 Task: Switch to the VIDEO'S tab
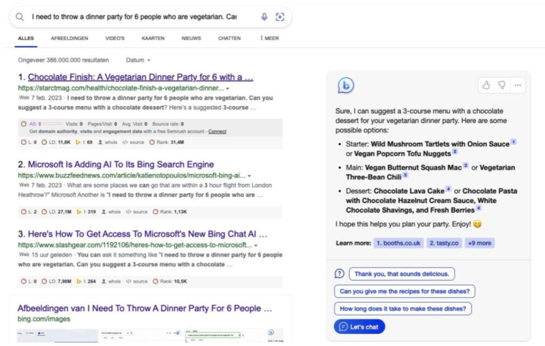pos(115,38)
